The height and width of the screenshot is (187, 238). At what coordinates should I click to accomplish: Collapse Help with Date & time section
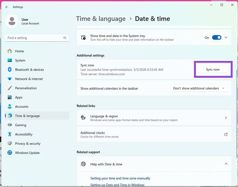(226, 164)
